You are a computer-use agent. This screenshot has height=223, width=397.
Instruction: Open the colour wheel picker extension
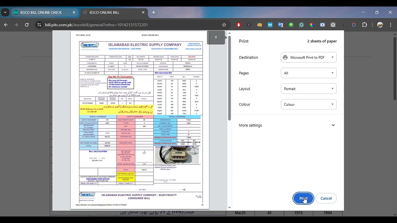click(312, 25)
